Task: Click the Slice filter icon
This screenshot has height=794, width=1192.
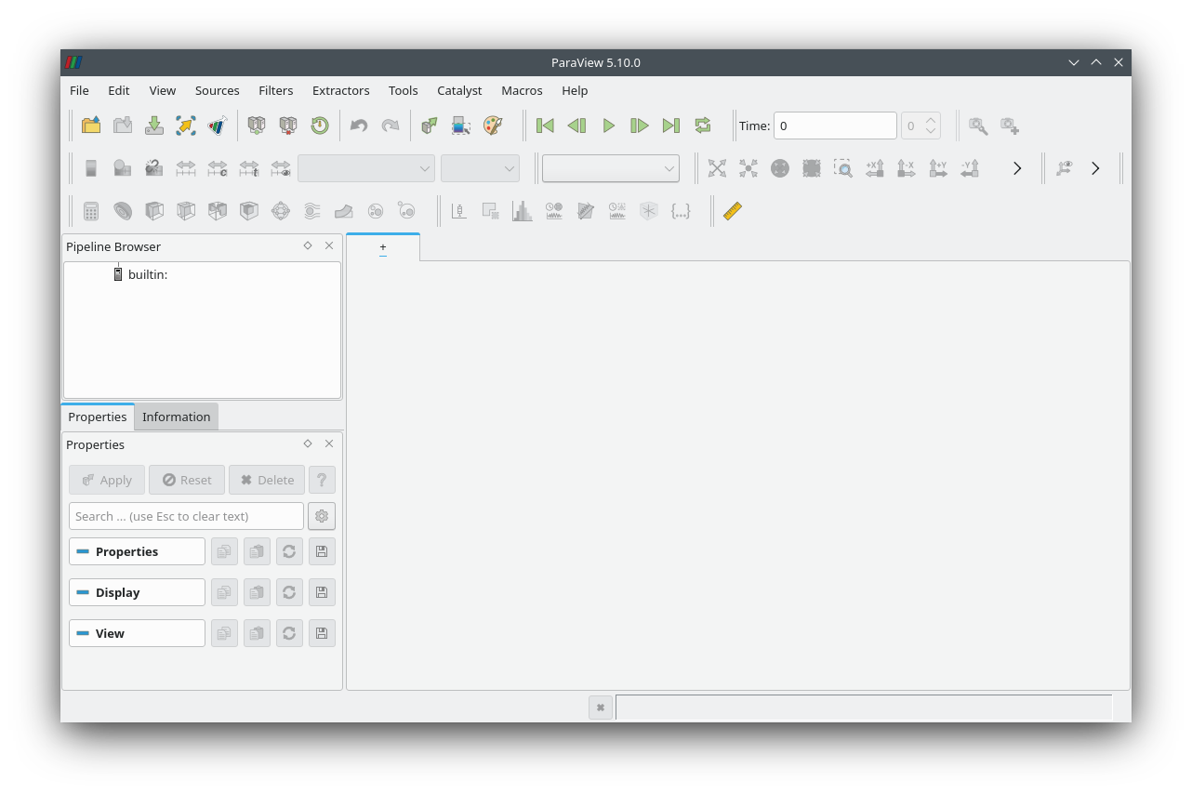Action: [186, 211]
